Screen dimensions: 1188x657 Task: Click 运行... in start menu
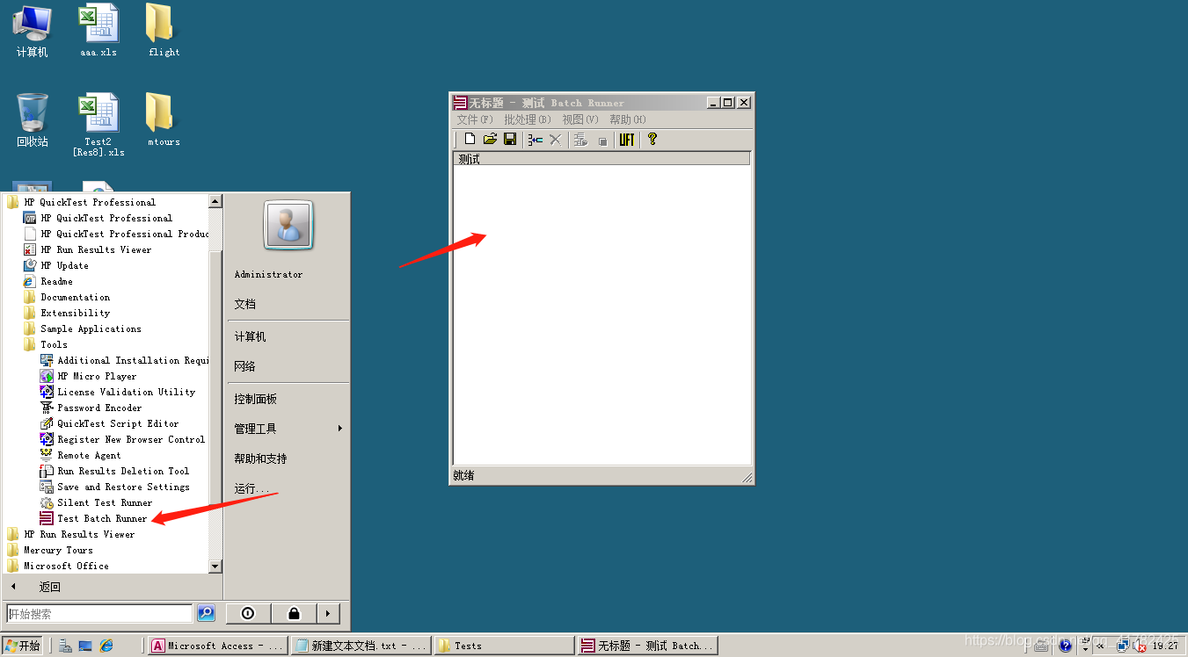pyautogui.click(x=251, y=488)
